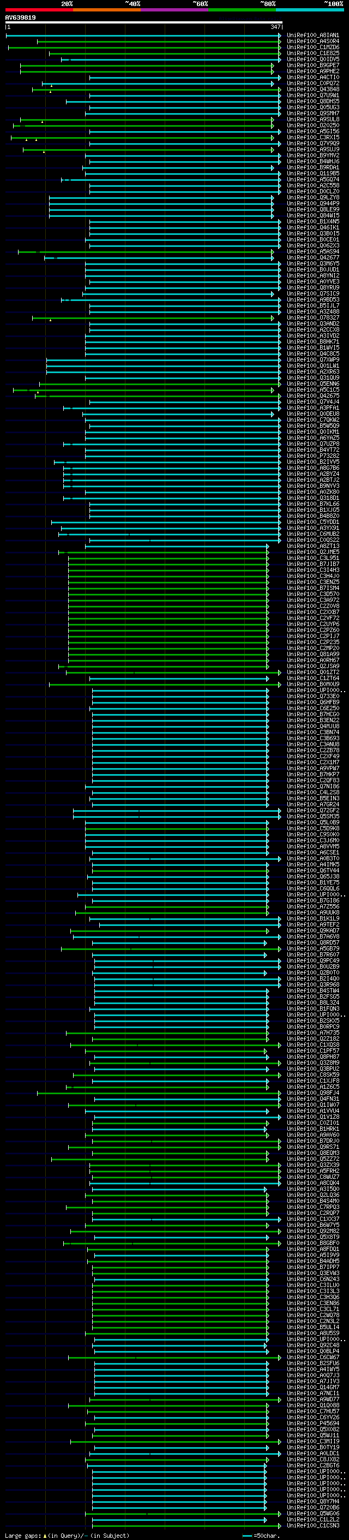Open hit UniRef100_A4CTI0
349x1540 pixels.
pos(313,77)
